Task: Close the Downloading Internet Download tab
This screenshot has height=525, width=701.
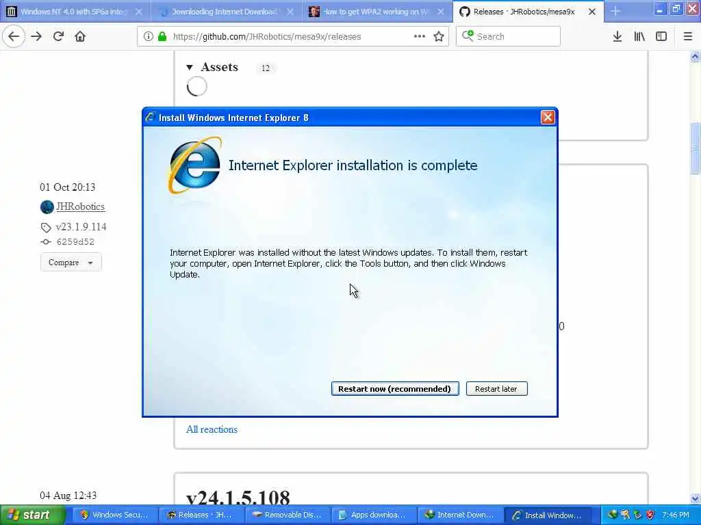Action: click(290, 12)
